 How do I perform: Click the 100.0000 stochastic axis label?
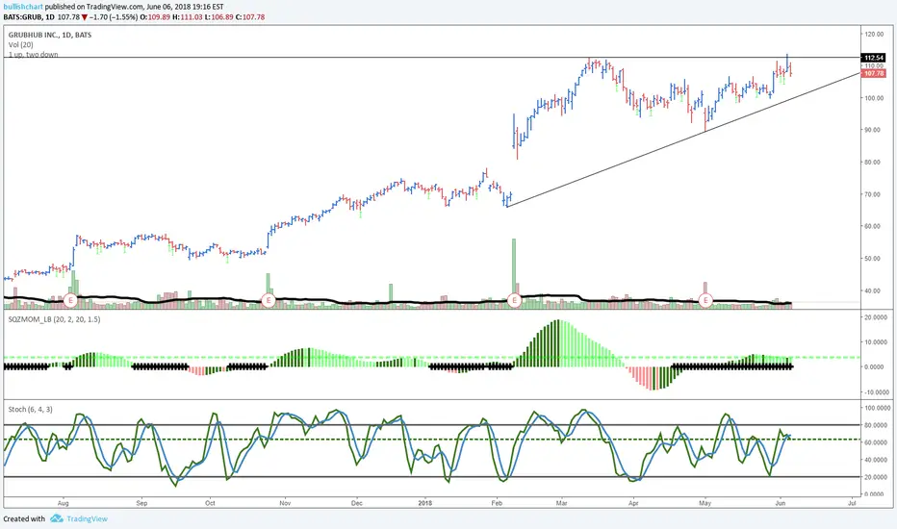(876, 409)
